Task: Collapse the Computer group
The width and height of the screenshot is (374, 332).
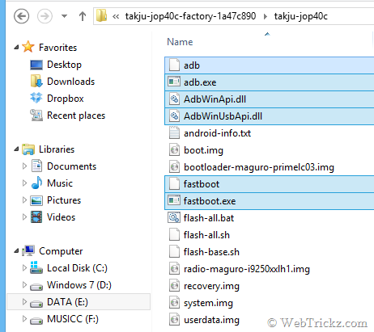Action: pyautogui.click(x=16, y=251)
